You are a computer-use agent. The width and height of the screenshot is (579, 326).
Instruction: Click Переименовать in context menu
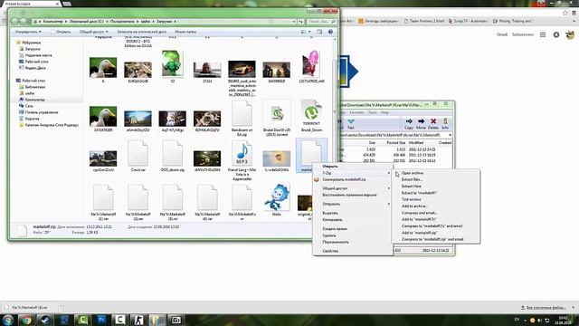point(336,242)
